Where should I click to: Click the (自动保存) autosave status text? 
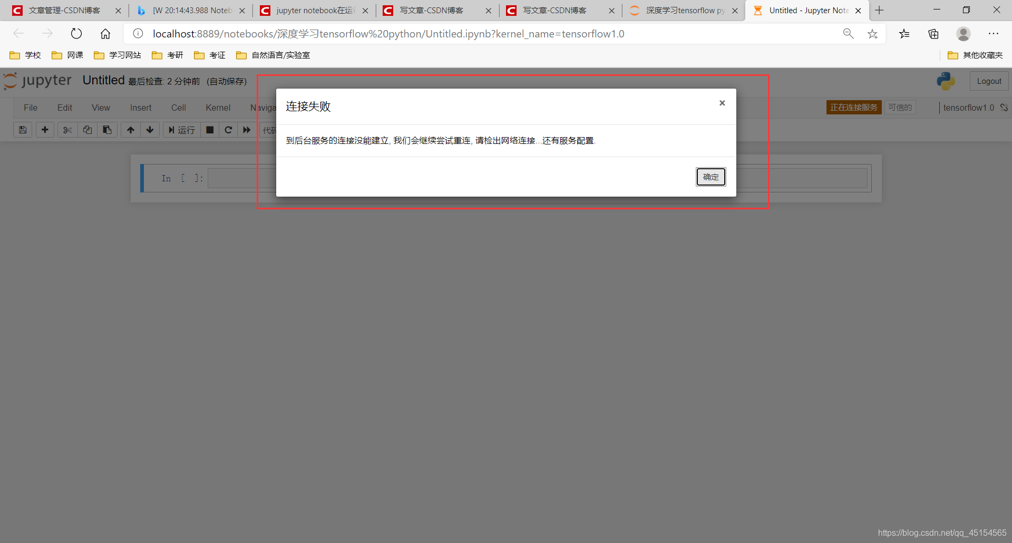227,81
